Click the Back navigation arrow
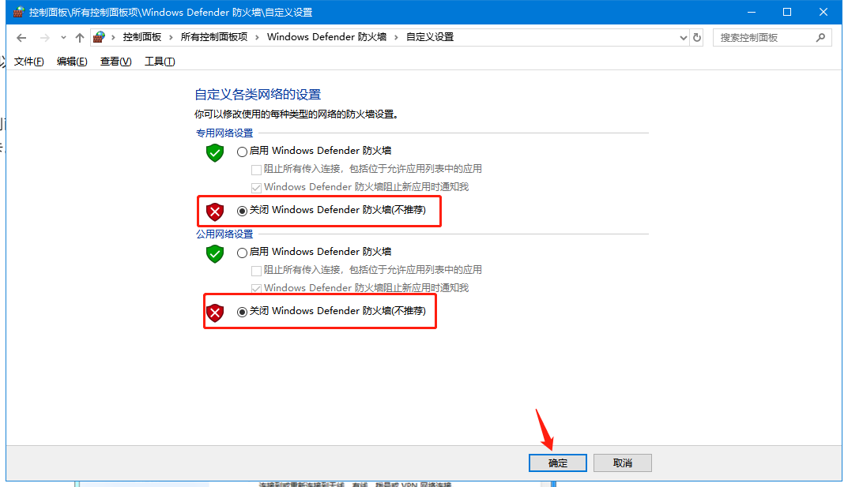Viewport: 848px width, 487px height. click(x=21, y=37)
